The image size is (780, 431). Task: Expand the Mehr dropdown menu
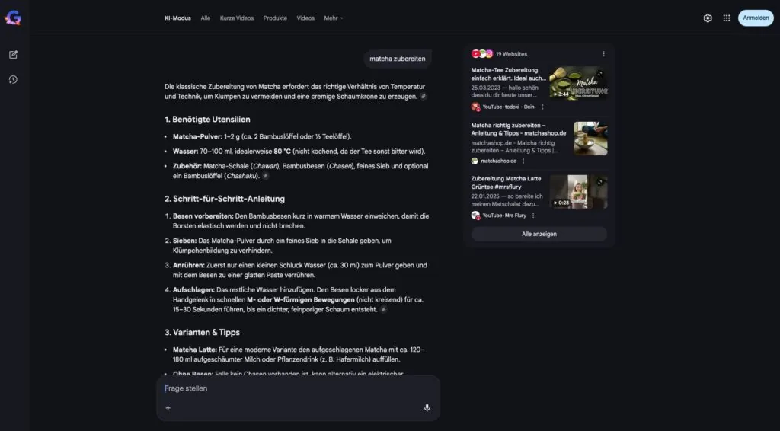pos(334,18)
